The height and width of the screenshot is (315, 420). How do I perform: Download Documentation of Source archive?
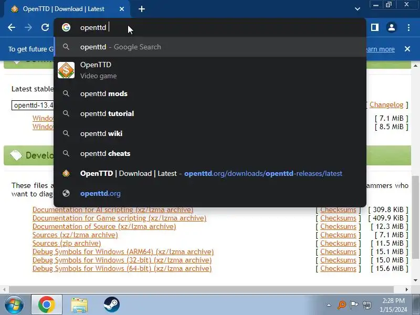[x=104, y=227]
